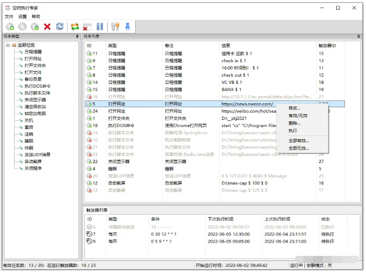Select 全部有效... in the context menu
Viewport: 366px width, 273px height.
299,141
